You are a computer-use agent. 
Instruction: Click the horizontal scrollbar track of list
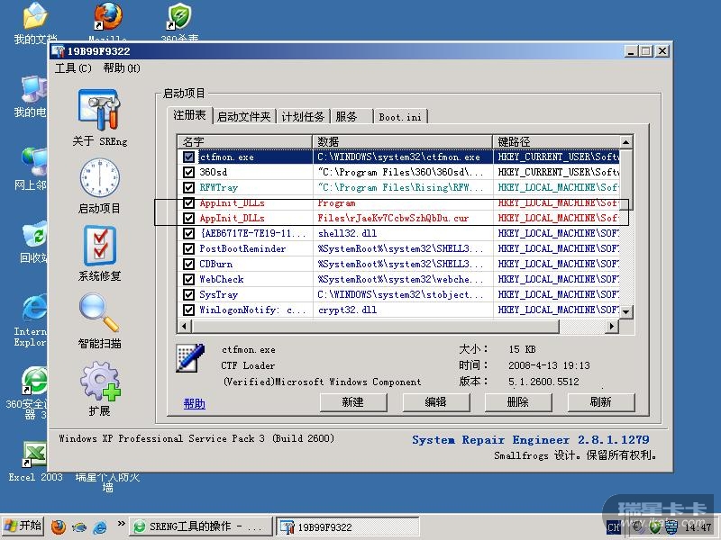click(581, 327)
